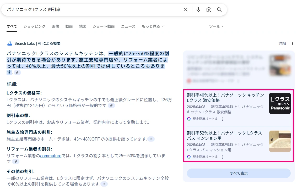This screenshot has width=297, height=190.
Task: Click the bathtub thumbnail image
Action: (x=280, y=141)
